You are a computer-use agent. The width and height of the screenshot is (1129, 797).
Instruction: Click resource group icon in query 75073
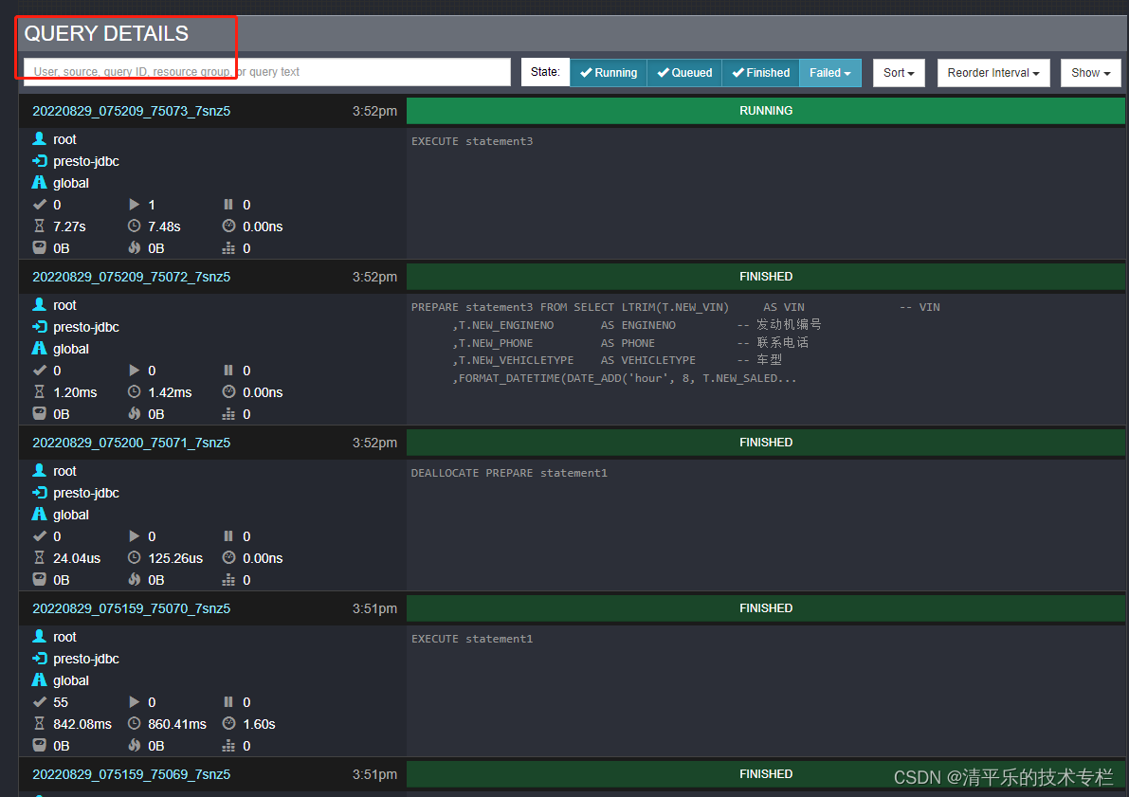tap(40, 182)
